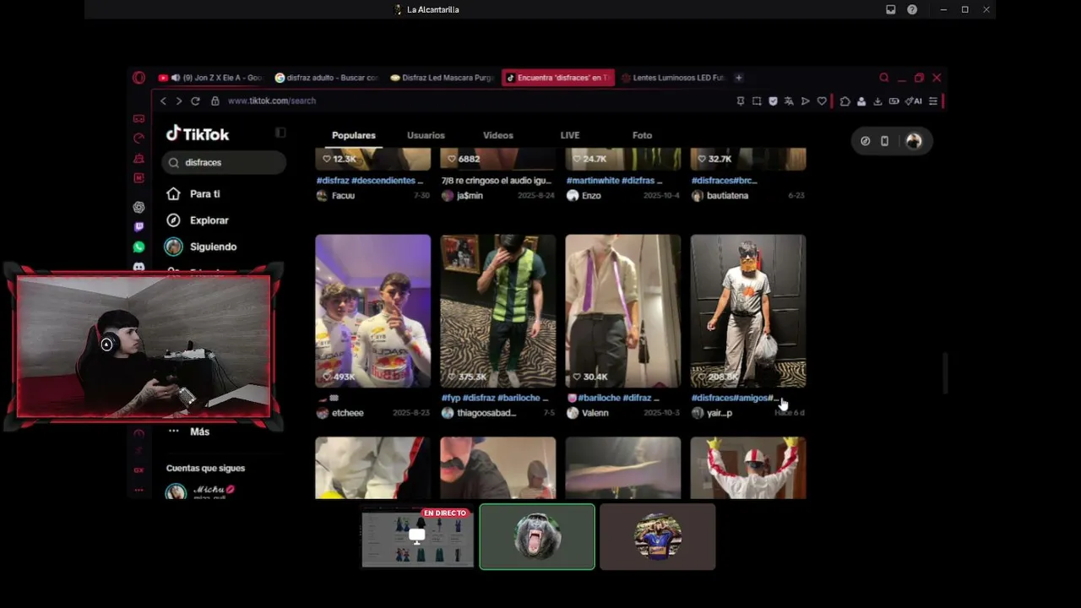Open the browser extensions icon
This screenshot has height=608, width=1081.
pos(845,101)
